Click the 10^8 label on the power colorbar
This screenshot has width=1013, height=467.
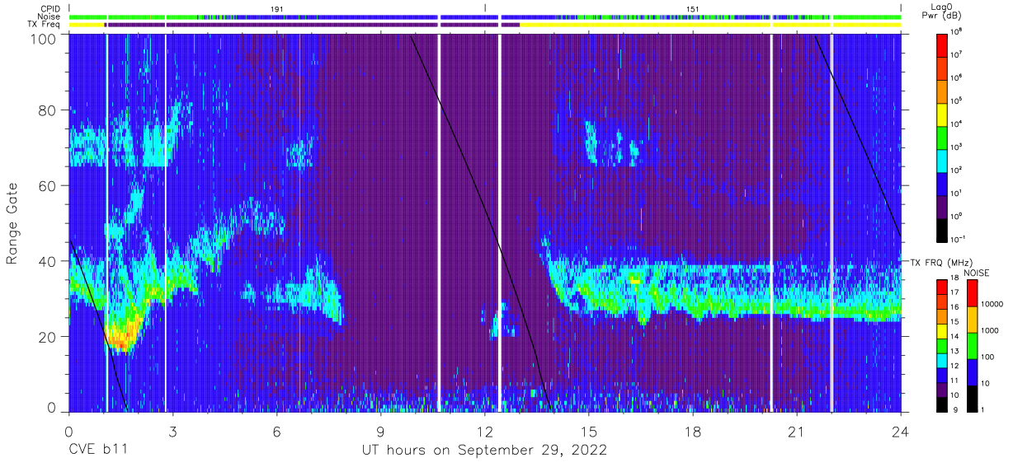pyautogui.click(x=958, y=32)
